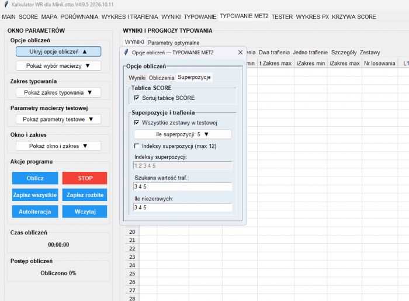Viewport: 409px width, 301px height.
Task: Click the Szukana wartość traf. input field
Action: [x=182, y=186]
